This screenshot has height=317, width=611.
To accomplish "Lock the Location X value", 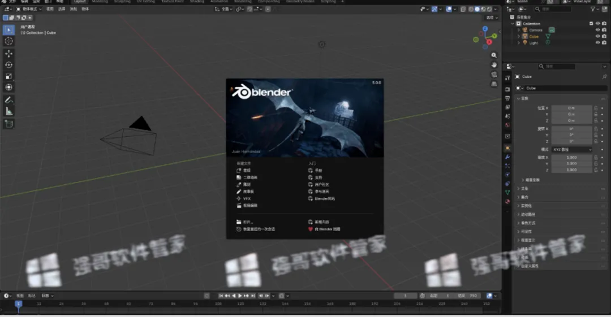I will pyautogui.click(x=596, y=108).
